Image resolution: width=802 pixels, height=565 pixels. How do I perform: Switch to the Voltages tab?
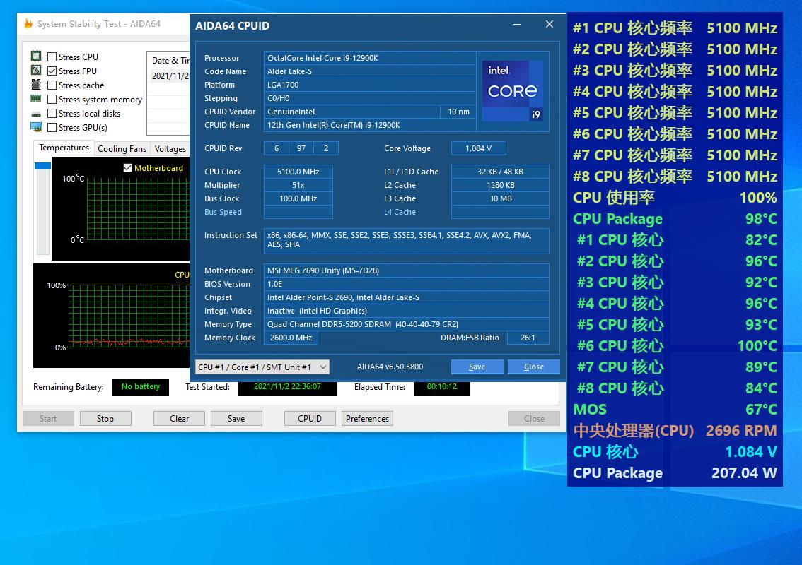pyautogui.click(x=170, y=149)
